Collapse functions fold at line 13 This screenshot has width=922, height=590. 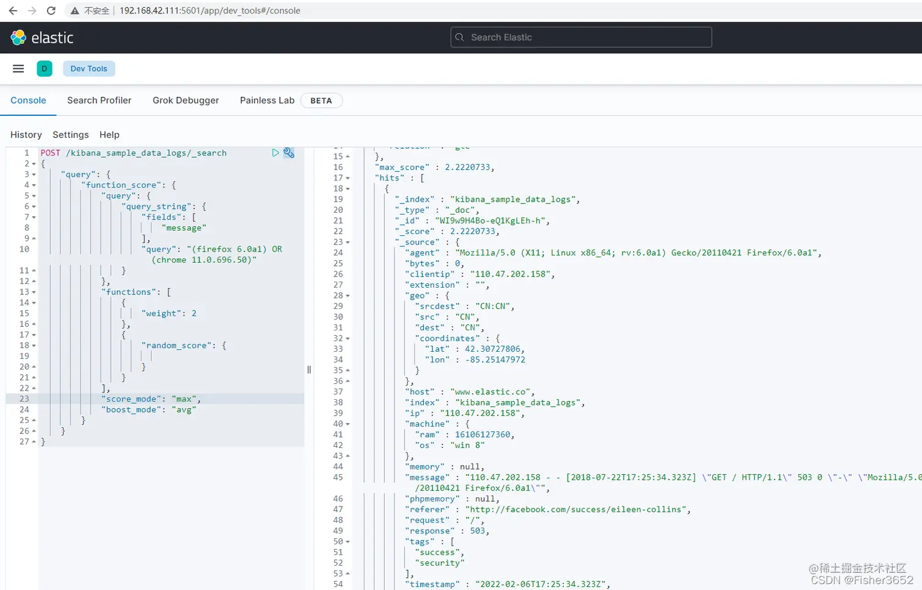pos(34,292)
